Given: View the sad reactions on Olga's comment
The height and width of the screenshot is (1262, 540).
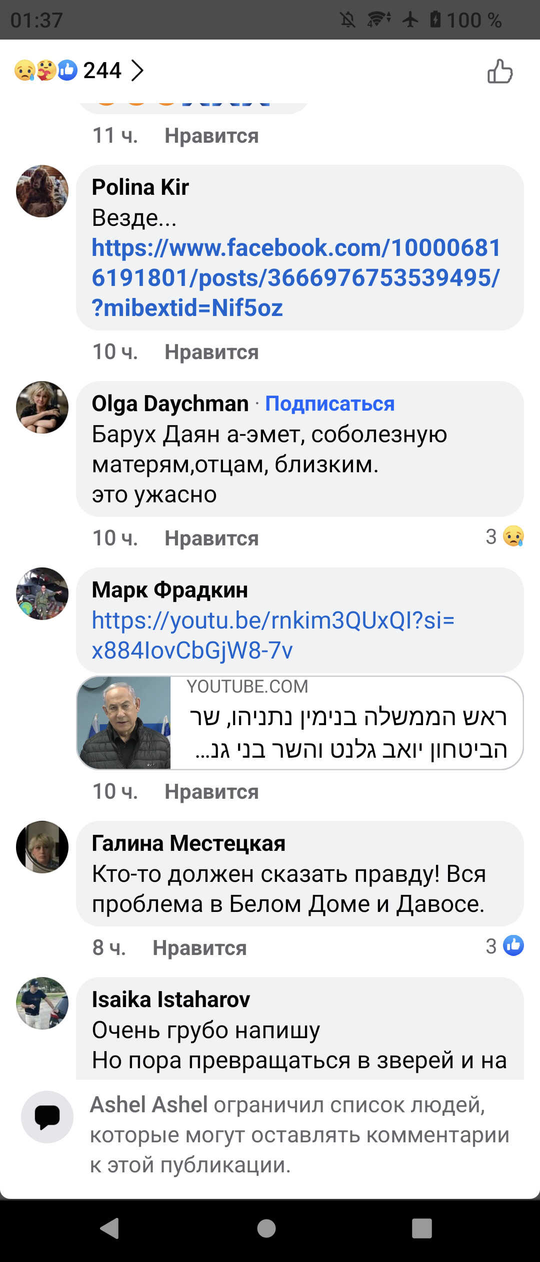Looking at the screenshot, I should [x=505, y=537].
